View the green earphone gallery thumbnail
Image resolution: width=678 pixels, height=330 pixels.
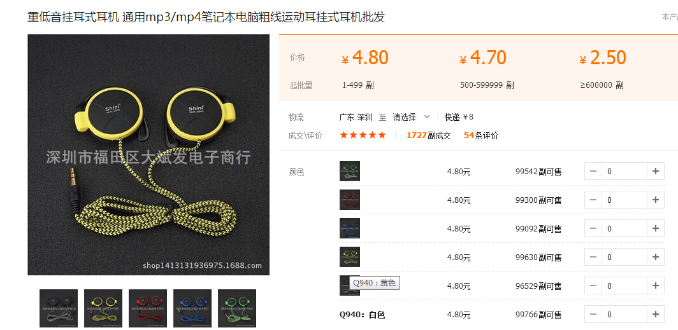pos(237,308)
